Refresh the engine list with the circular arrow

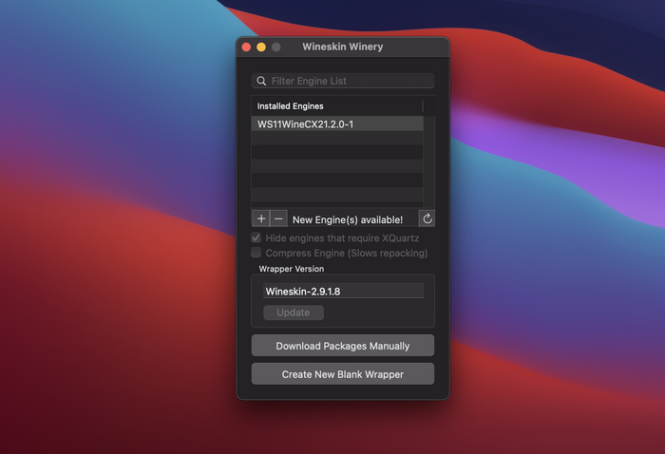(x=427, y=218)
